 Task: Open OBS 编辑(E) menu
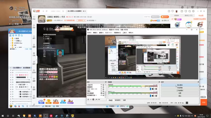[95, 33]
